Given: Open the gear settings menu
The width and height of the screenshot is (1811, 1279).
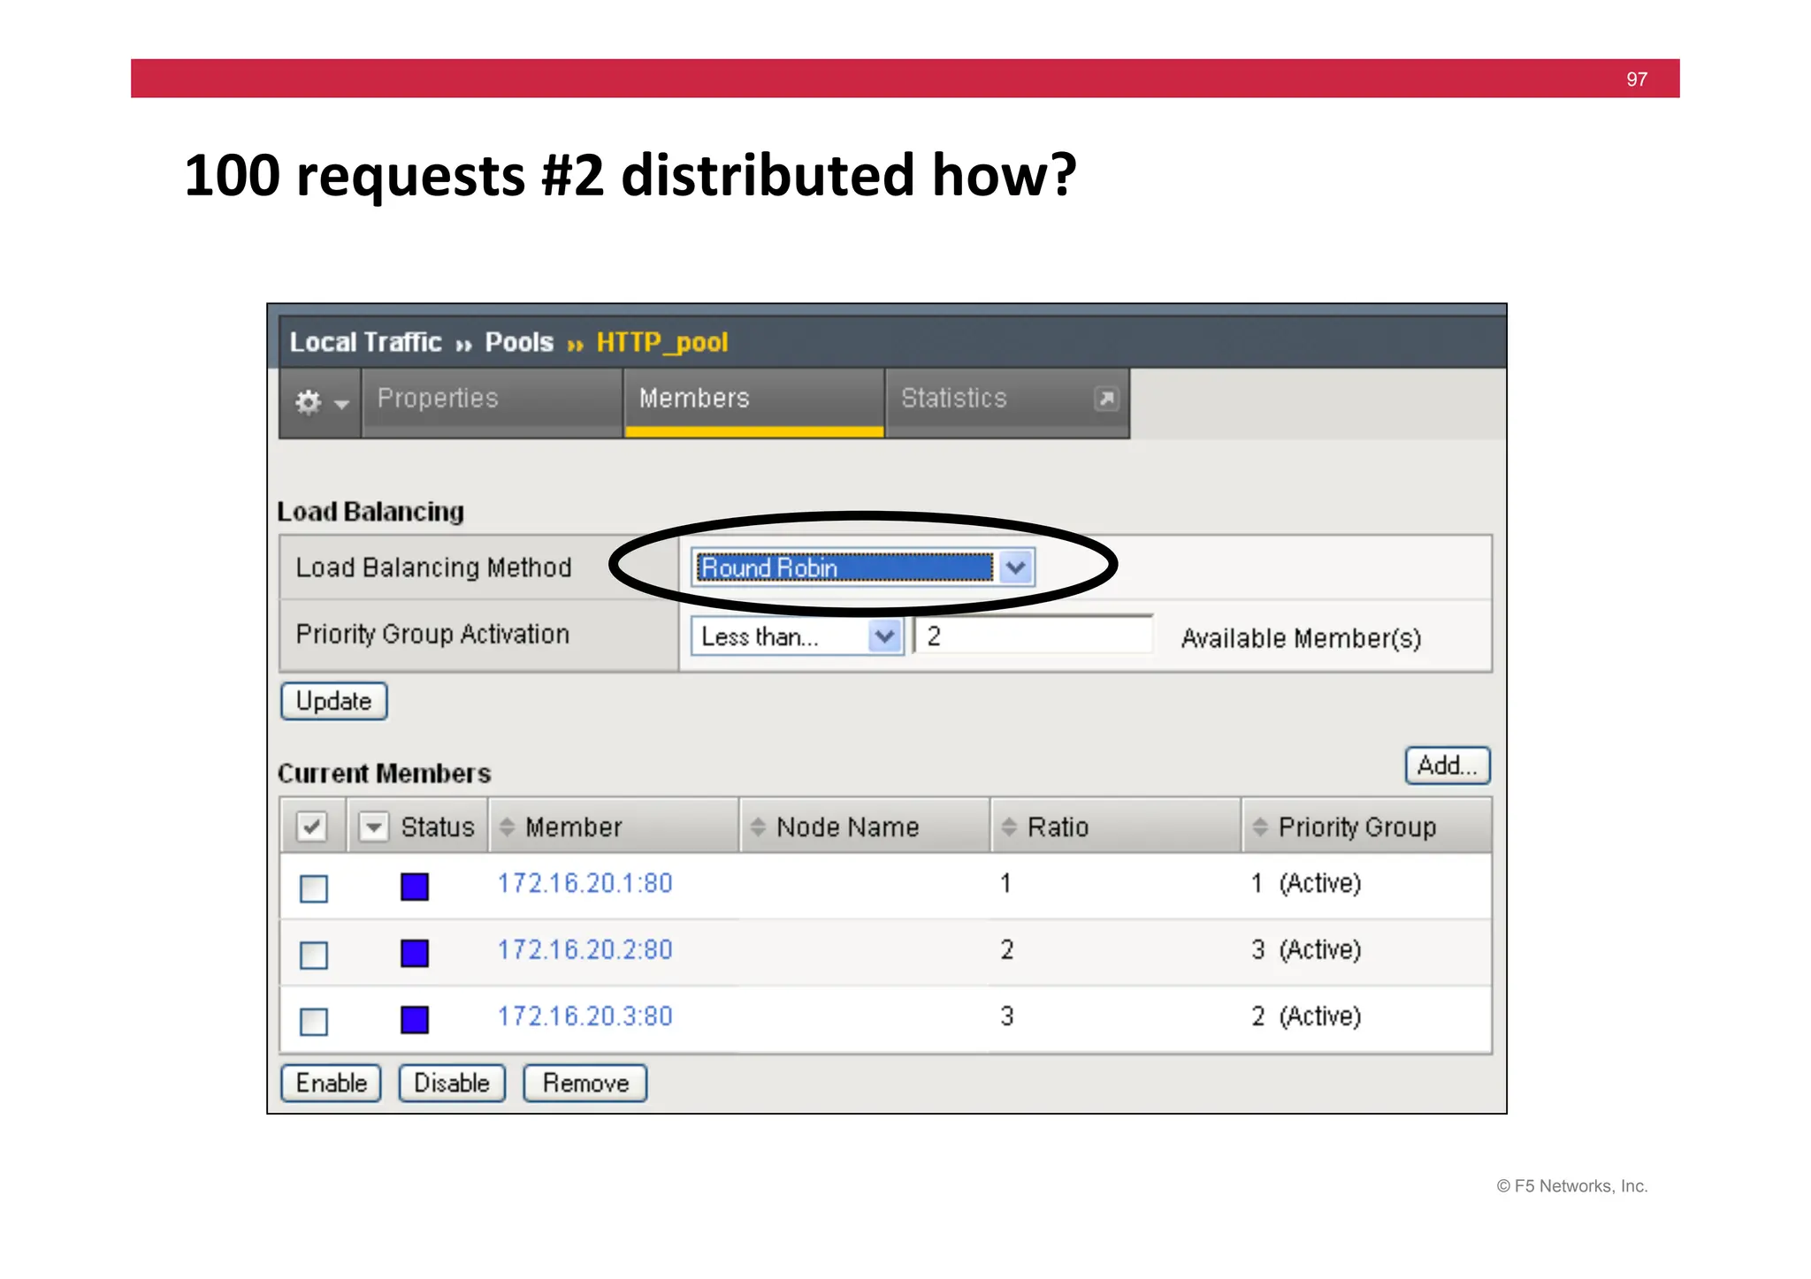Looking at the screenshot, I should click(x=321, y=403).
